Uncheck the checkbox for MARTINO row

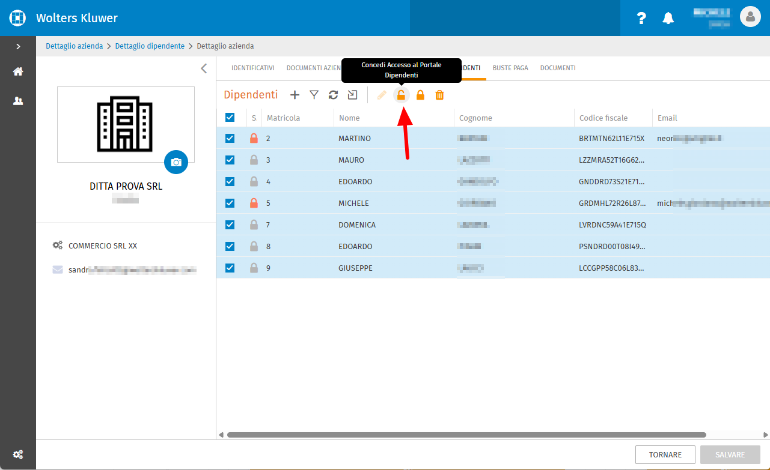point(230,138)
